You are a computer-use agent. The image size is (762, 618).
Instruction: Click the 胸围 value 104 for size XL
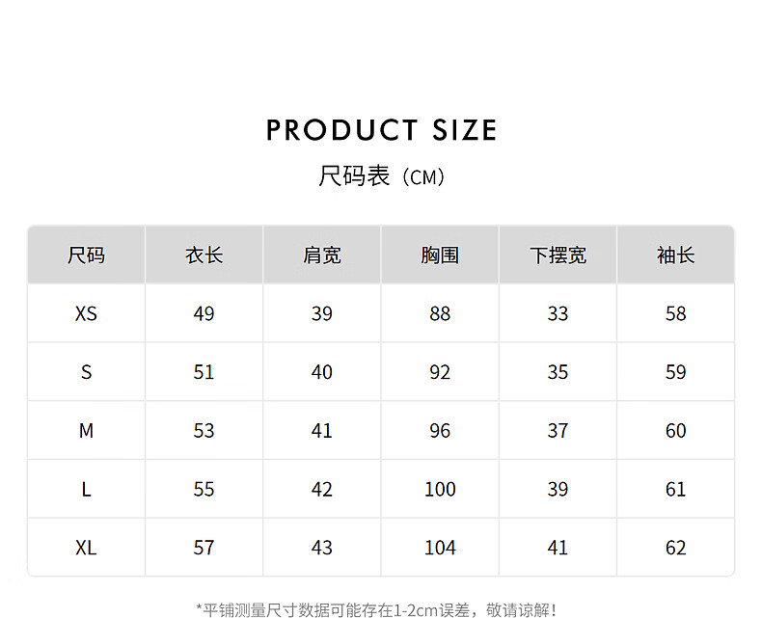440,548
